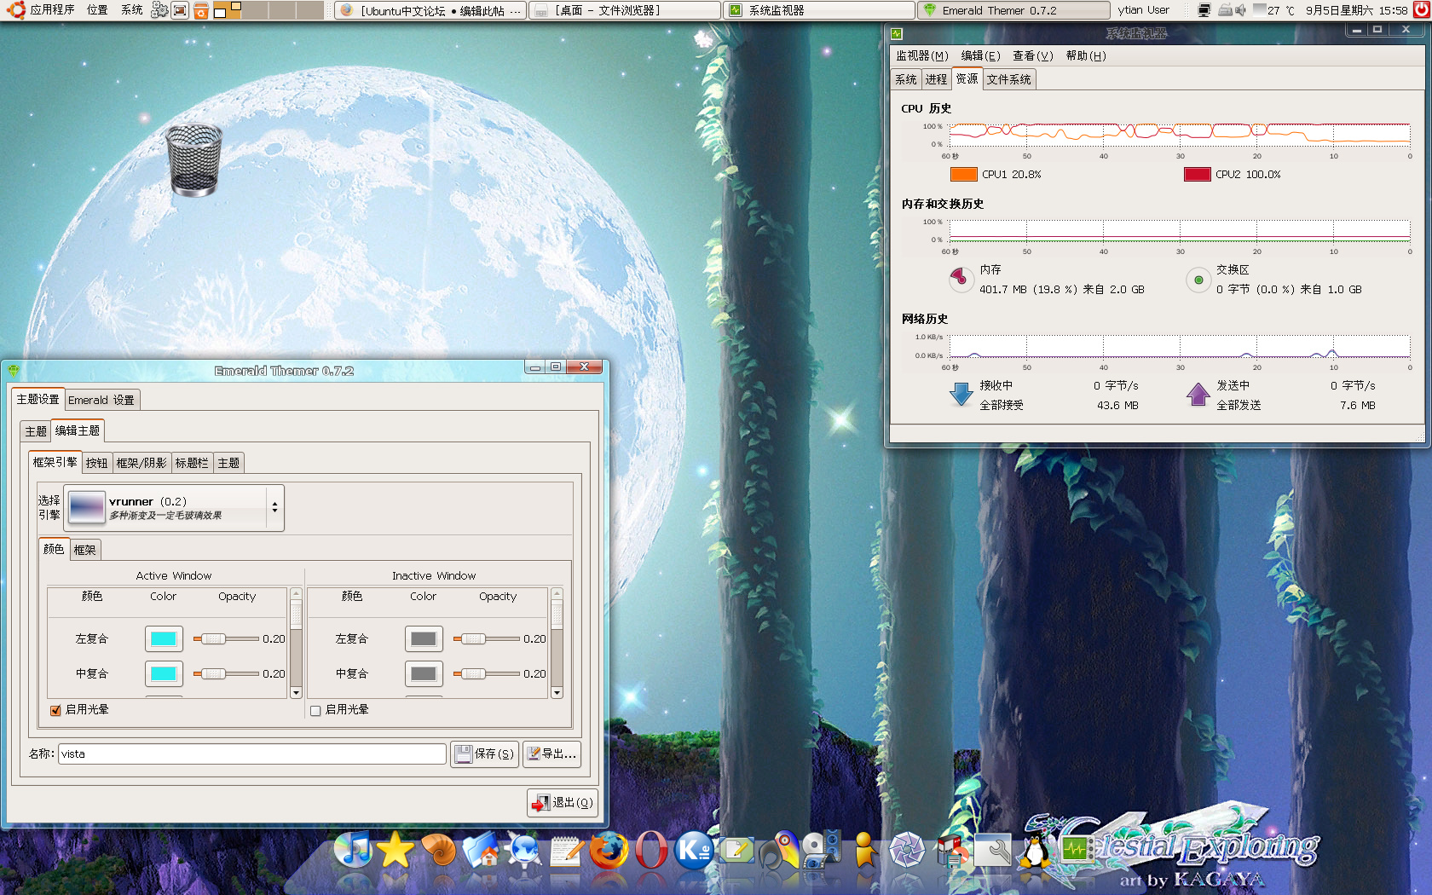Open the wire-mesh trash bin on desktop

(194, 160)
